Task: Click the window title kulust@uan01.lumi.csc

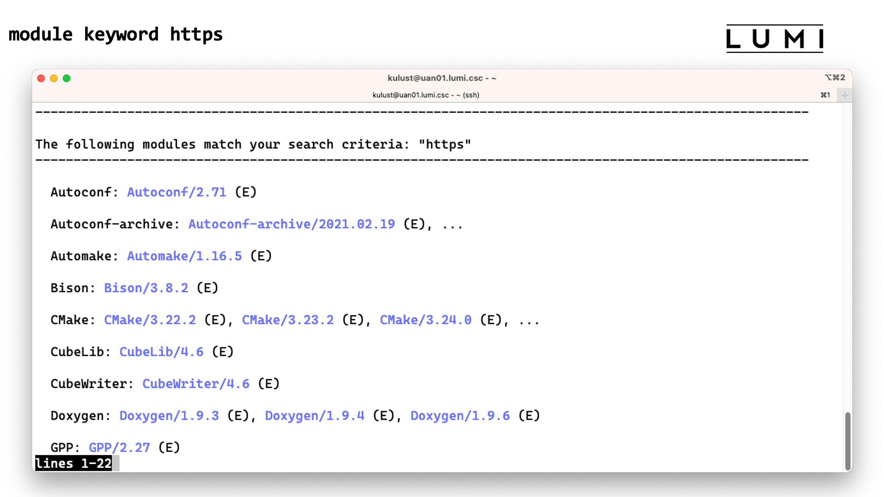Action: (442, 78)
